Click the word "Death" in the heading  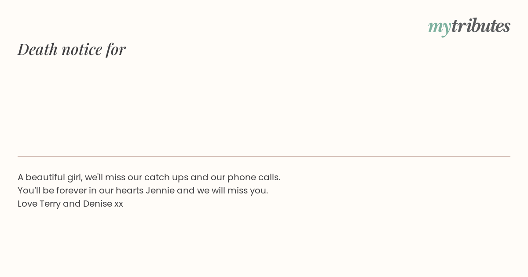pos(38,49)
